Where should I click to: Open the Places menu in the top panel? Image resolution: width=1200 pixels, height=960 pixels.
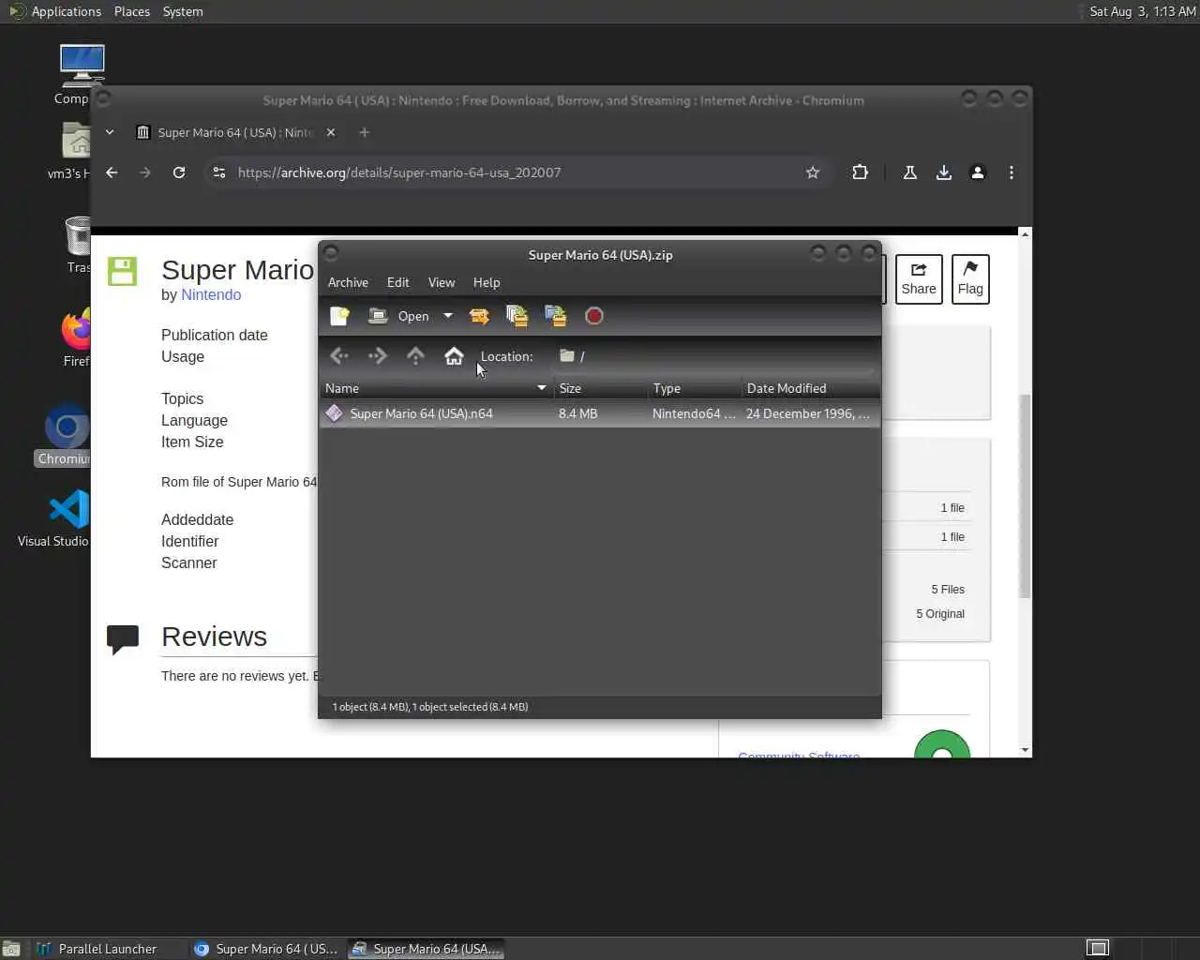[132, 11]
